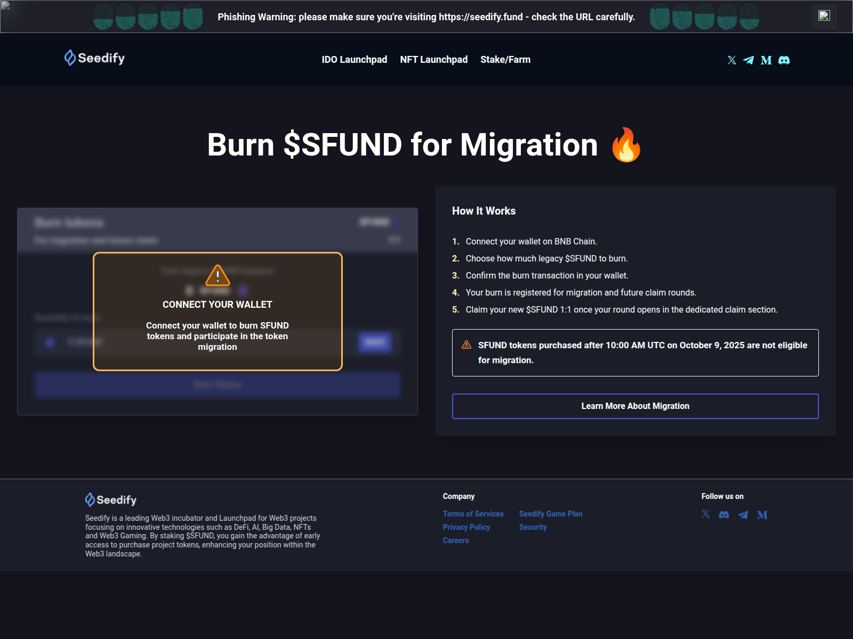Click Learn More About Migration button

635,406
